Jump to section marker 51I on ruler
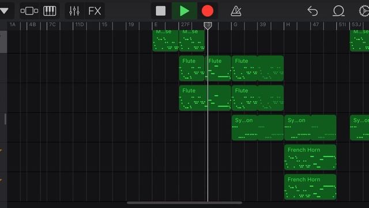This screenshot has height=208, width=369. 342,24
